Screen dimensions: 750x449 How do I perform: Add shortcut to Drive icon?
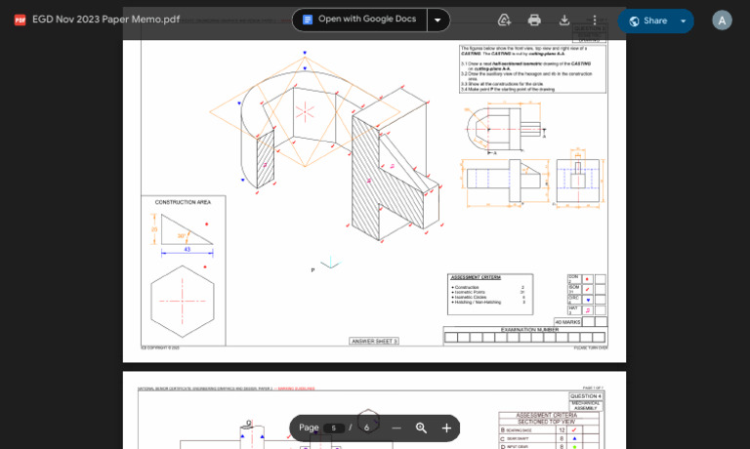click(x=504, y=20)
